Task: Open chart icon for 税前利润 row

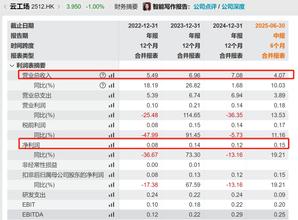Action: click(x=111, y=125)
